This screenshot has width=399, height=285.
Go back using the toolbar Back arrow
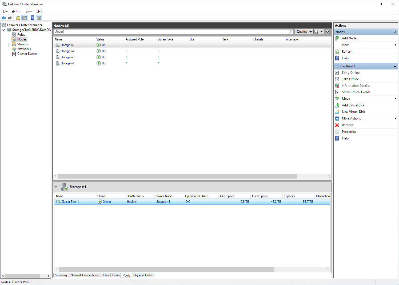(4, 18)
